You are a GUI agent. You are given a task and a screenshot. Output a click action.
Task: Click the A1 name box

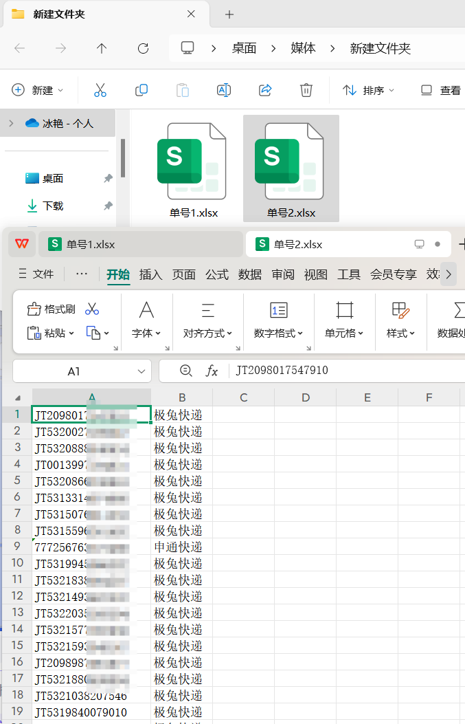point(73,371)
